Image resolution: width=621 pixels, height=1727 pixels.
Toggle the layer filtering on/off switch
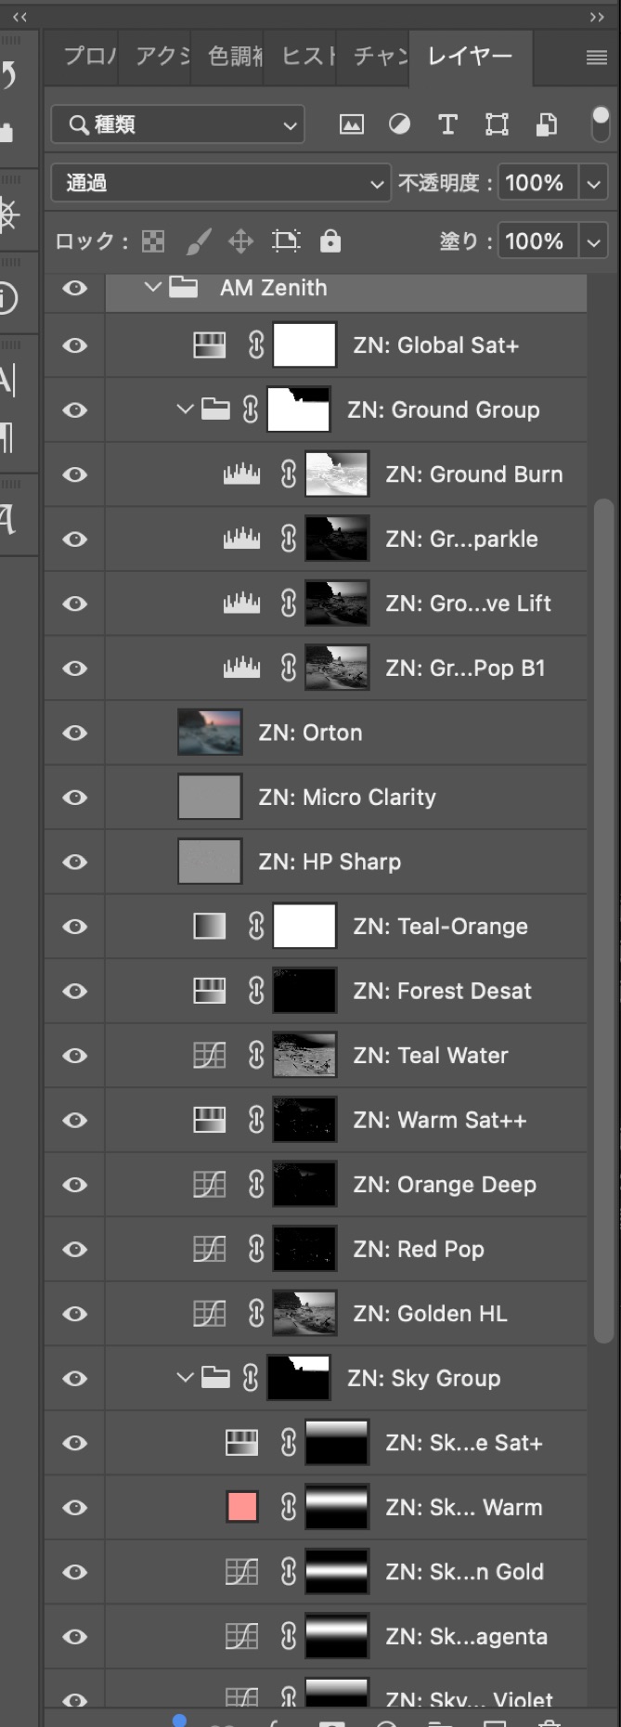click(601, 123)
